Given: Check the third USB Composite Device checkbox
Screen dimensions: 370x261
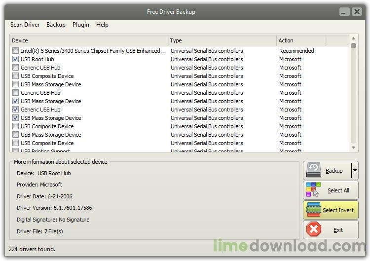Looking at the screenshot, I should 16,143.
